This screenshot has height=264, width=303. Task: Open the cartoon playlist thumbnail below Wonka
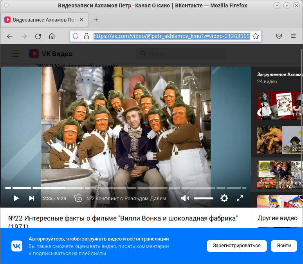point(280,201)
